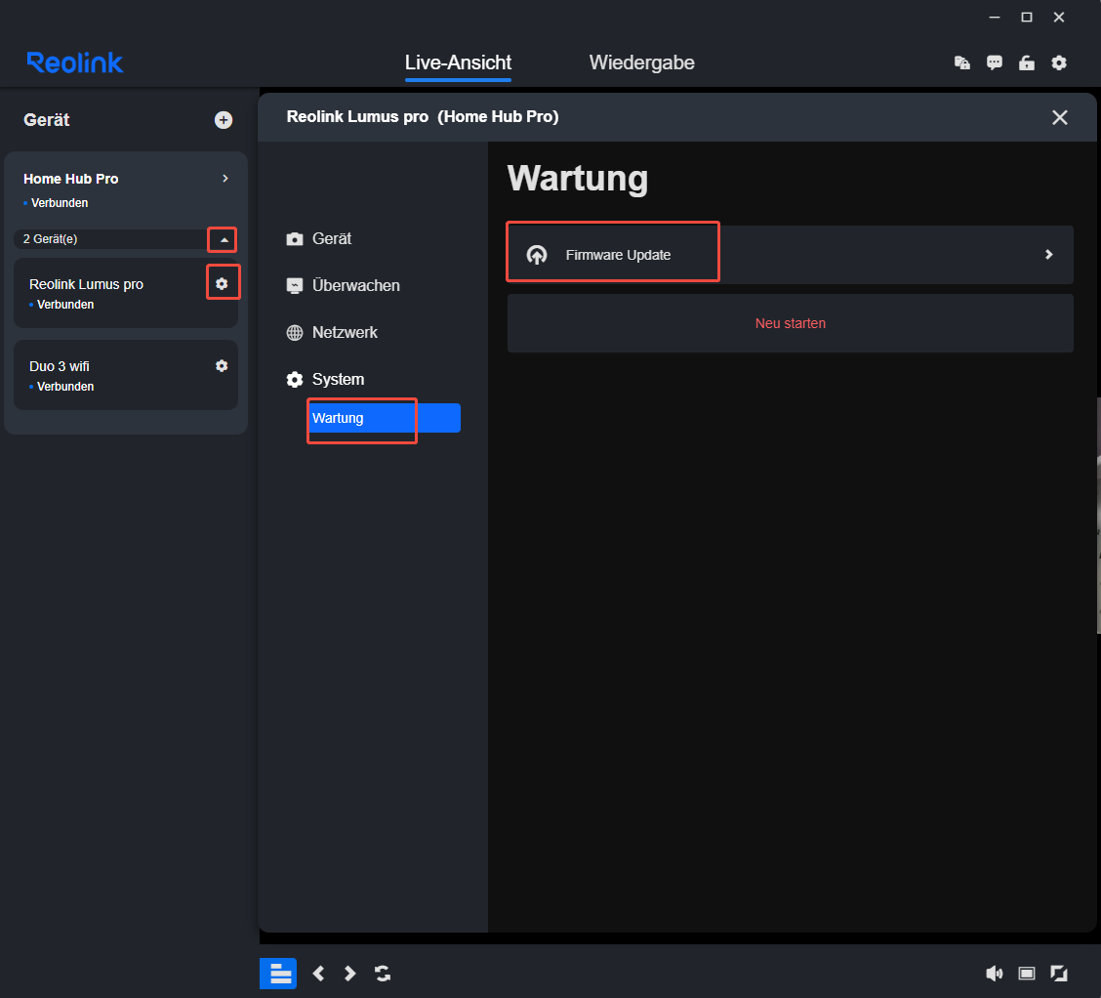Go to next page arrow
The height and width of the screenshot is (998, 1101).
pos(349,974)
